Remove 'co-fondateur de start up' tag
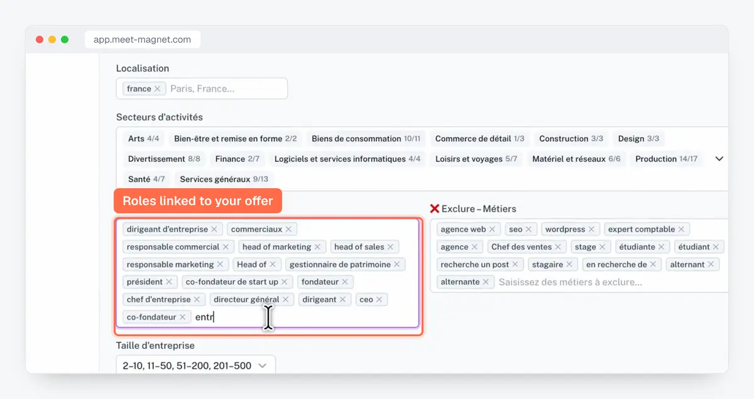This screenshot has height=399, width=754. pyautogui.click(x=285, y=282)
